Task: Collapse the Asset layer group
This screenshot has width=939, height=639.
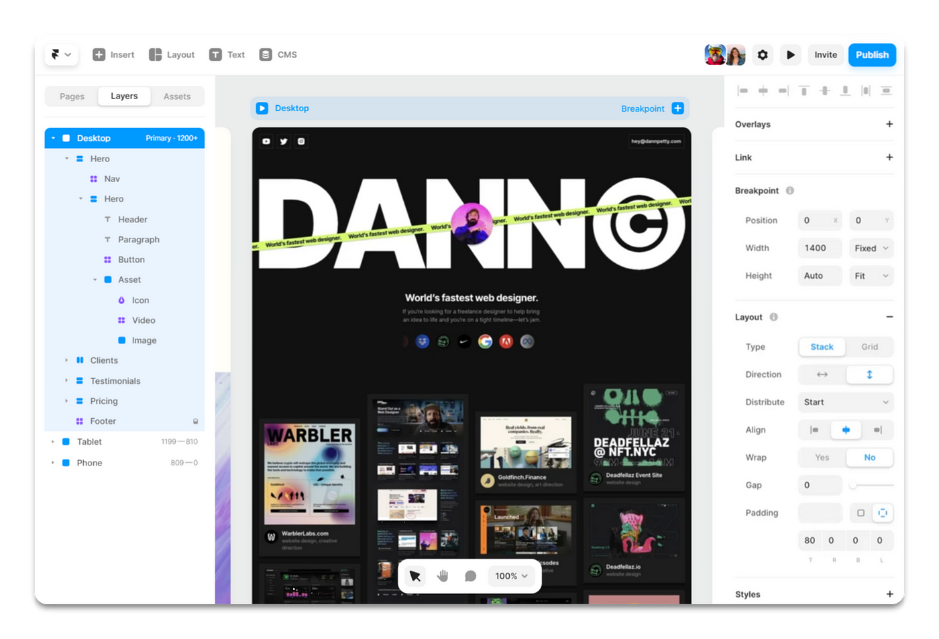Action: (95, 280)
